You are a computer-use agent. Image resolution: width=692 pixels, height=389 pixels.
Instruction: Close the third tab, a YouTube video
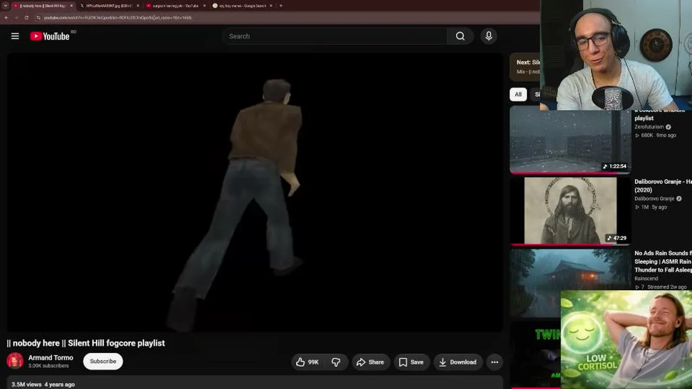tap(204, 6)
